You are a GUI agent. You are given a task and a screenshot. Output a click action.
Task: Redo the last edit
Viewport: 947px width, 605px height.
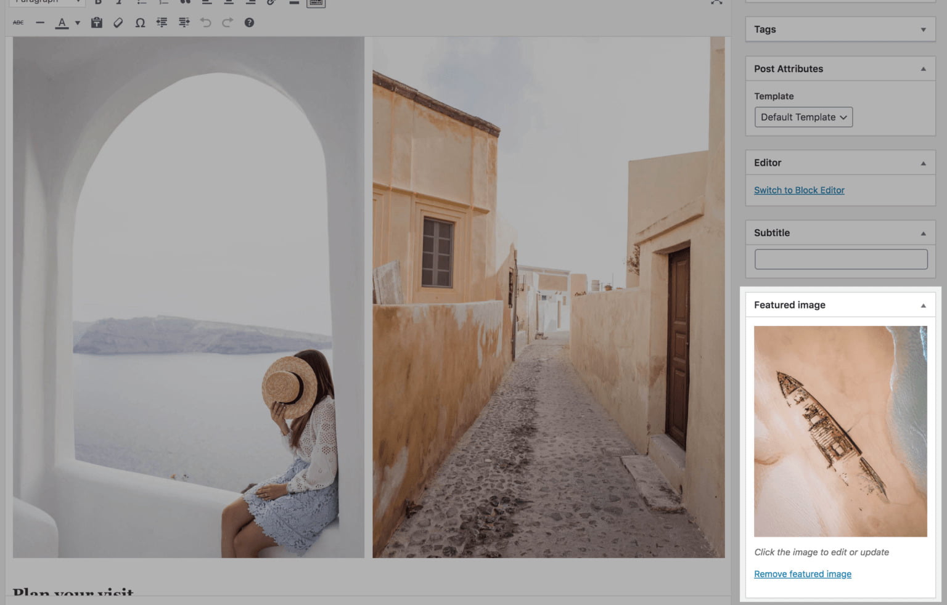(228, 23)
